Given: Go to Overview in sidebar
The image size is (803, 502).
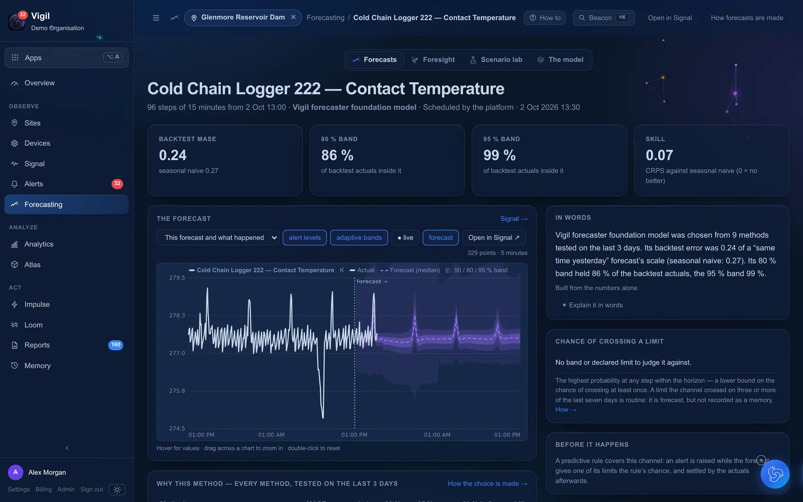Looking at the screenshot, I should 66,83.
